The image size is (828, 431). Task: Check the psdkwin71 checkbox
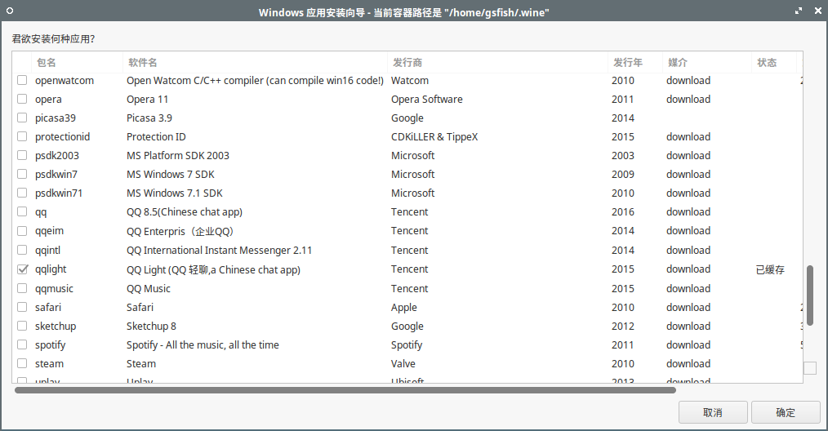click(22, 193)
